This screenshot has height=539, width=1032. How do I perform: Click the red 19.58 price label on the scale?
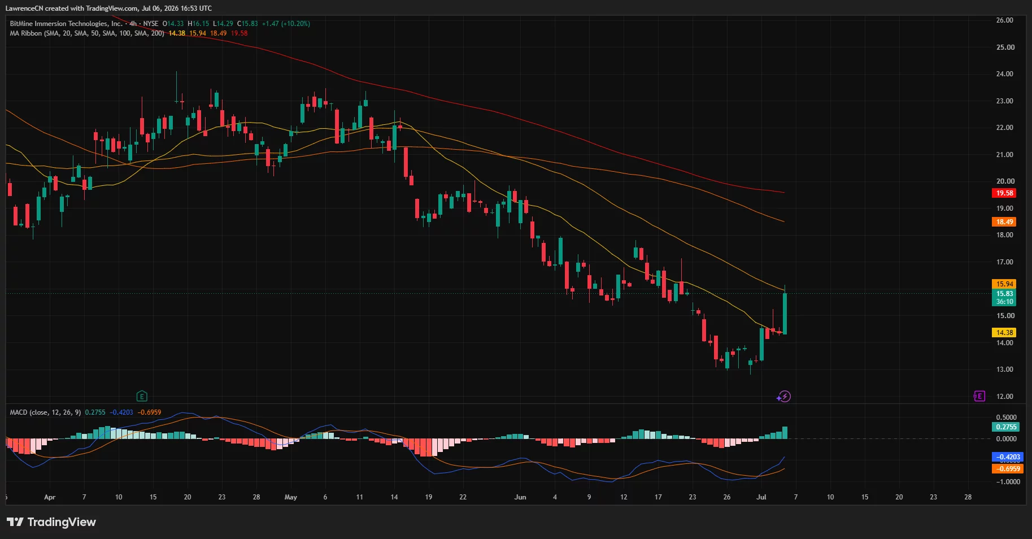coord(1004,193)
